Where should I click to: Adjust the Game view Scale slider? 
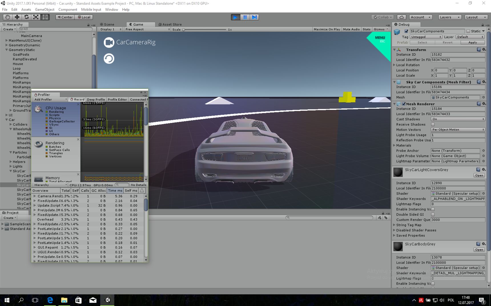coord(205,30)
